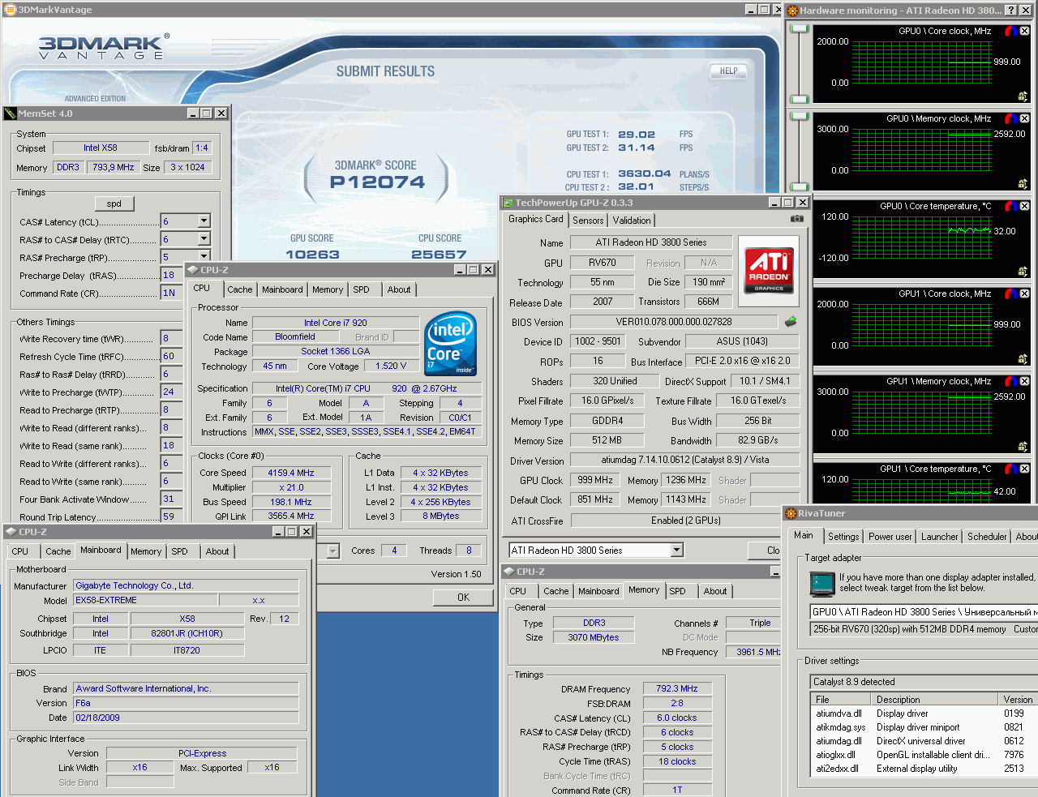
Task: Click the spd button in MemSet Timings
Action: tap(114, 204)
